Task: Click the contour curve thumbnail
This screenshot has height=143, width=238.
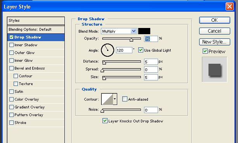Action: tap(107, 99)
